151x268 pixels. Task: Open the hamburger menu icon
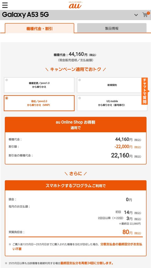pos(5,5)
